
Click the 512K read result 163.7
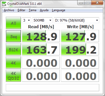point(41,49)
